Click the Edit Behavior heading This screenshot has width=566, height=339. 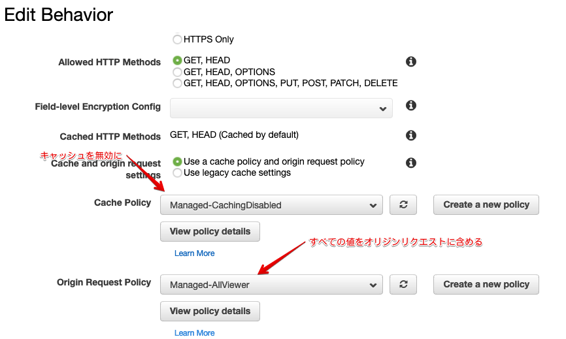(x=58, y=15)
